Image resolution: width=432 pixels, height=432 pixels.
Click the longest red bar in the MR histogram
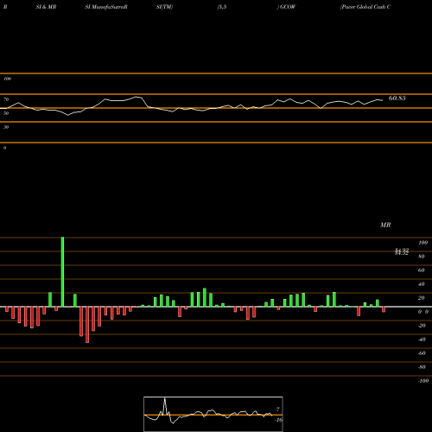point(87,325)
